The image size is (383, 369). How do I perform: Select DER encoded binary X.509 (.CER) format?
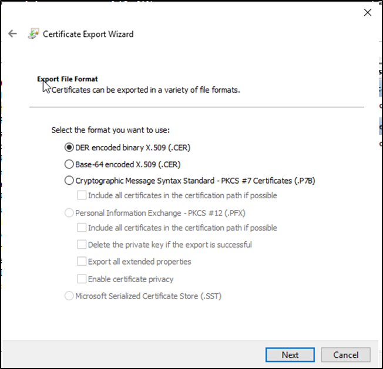[x=69, y=147]
